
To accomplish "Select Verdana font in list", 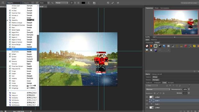I will click(22, 78).
